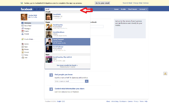Click the Create Group icon
The image size is (169, 107).
click(x=22, y=39)
